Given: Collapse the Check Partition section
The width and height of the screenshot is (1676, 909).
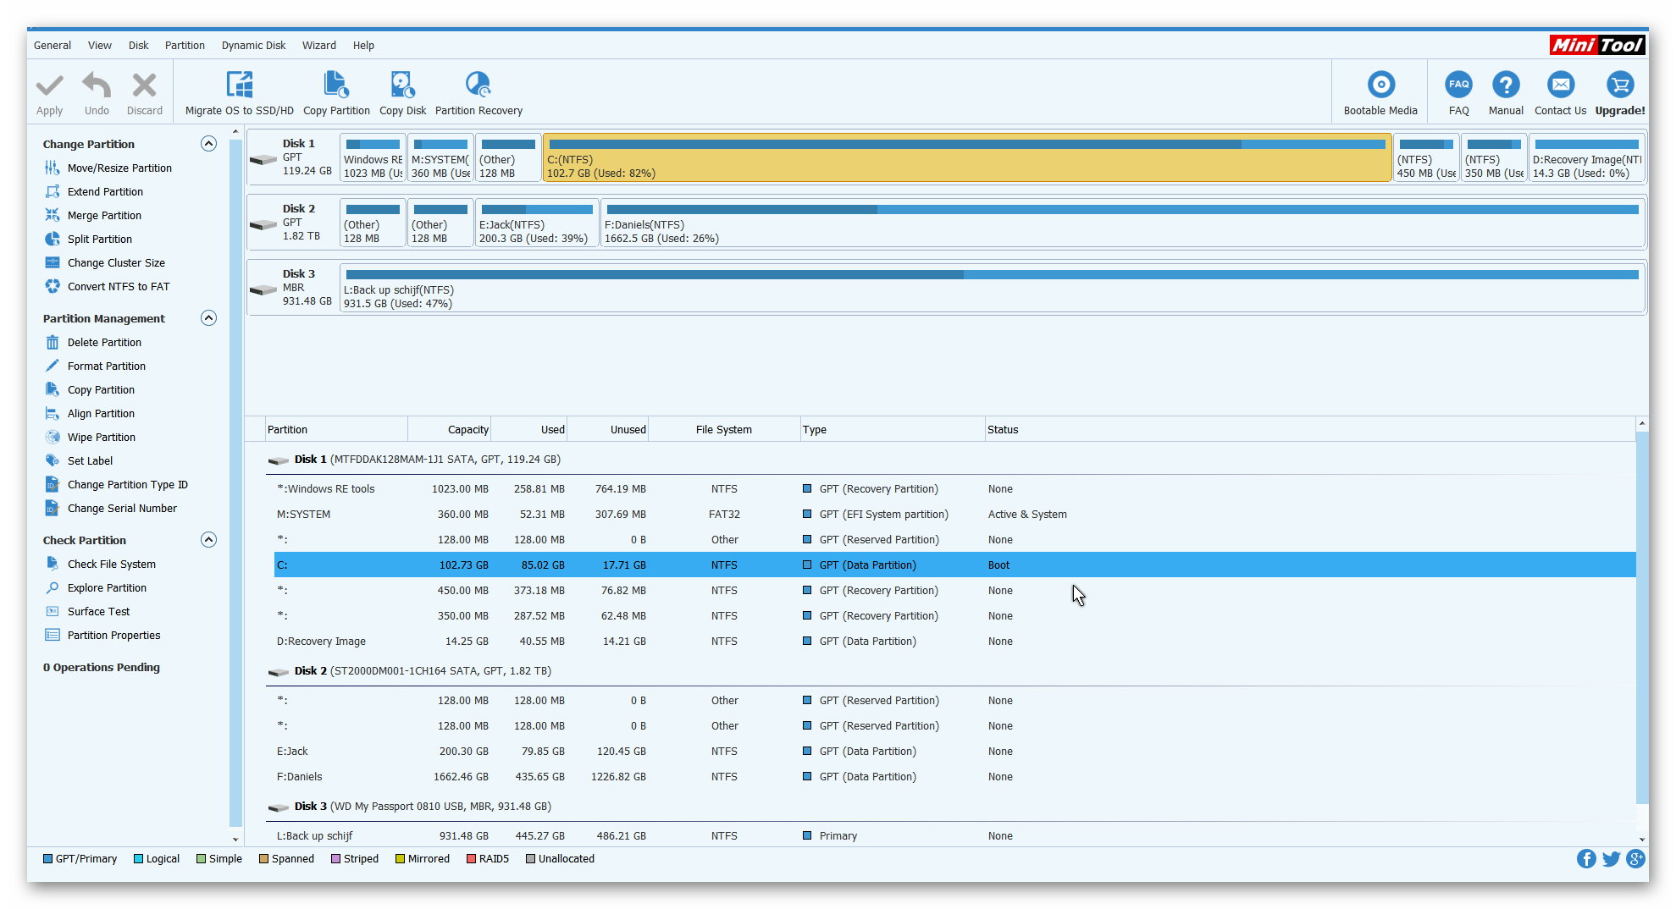Looking at the screenshot, I should point(208,540).
